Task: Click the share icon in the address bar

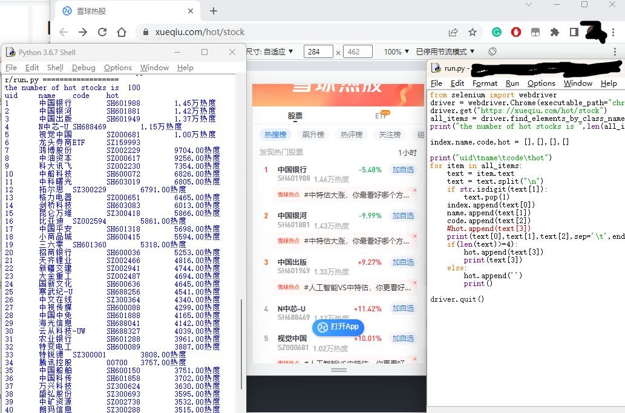Action: pos(454,33)
